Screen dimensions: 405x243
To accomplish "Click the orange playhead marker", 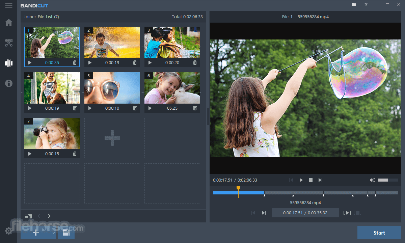I will [238, 188].
